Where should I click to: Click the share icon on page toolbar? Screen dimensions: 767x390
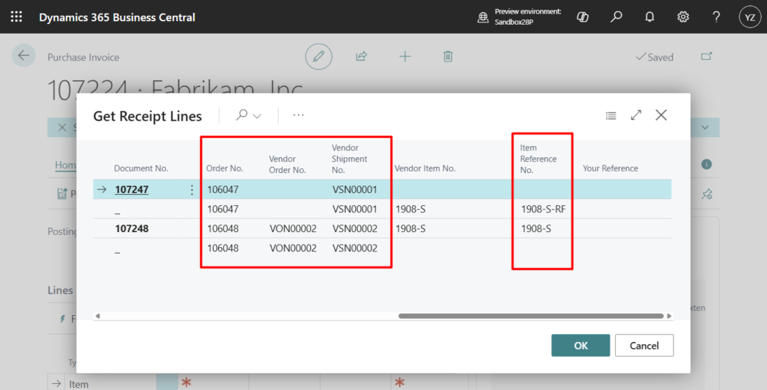click(x=361, y=56)
